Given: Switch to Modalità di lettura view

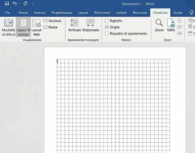Looking at the screenshot, I should 9,27.
